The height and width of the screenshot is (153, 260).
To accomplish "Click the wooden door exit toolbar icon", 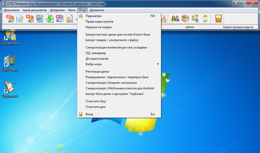I will [x=218, y=19].
